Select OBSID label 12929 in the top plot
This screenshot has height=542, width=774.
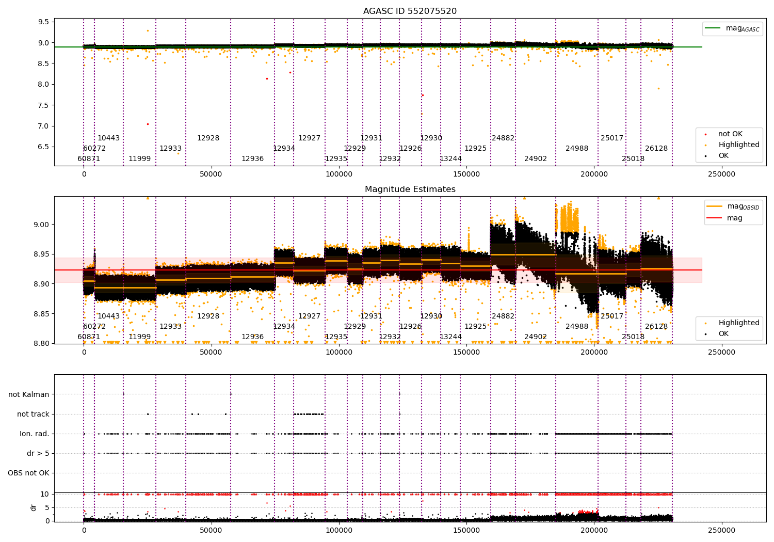click(x=354, y=149)
